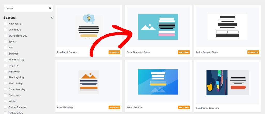Tick the Black Friday checkbox
265x114 pixels.
coord(5,83)
